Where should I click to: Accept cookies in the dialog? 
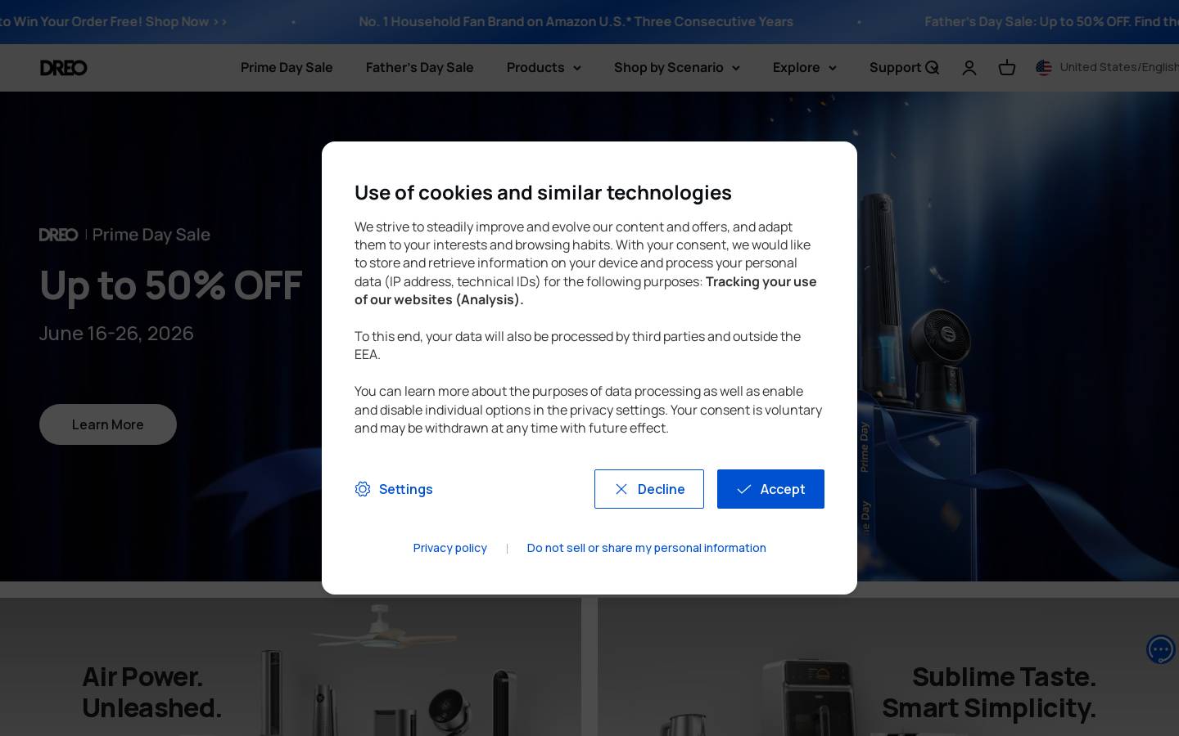(x=770, y=489)
